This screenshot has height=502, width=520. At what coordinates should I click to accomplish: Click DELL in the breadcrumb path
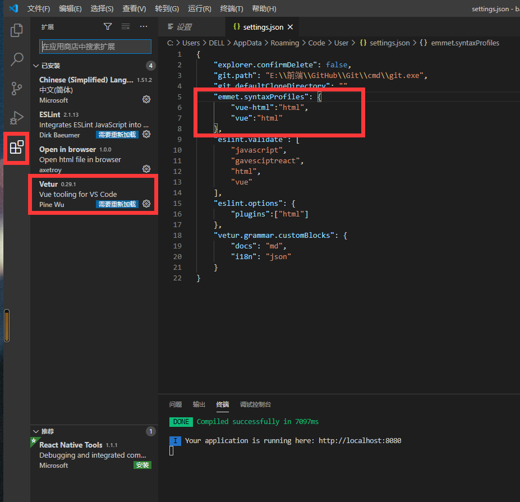[x=217, y=43]
